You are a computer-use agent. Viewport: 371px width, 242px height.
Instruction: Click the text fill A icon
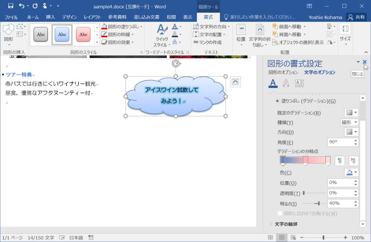pos(175,27)
